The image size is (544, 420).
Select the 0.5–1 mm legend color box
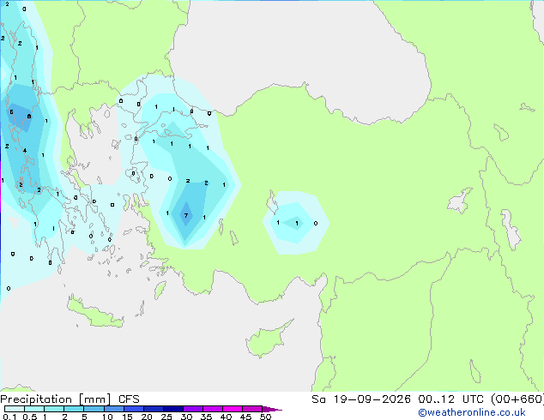[x=34, y=409]
